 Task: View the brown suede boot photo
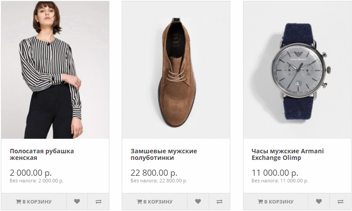pos(176,70)
